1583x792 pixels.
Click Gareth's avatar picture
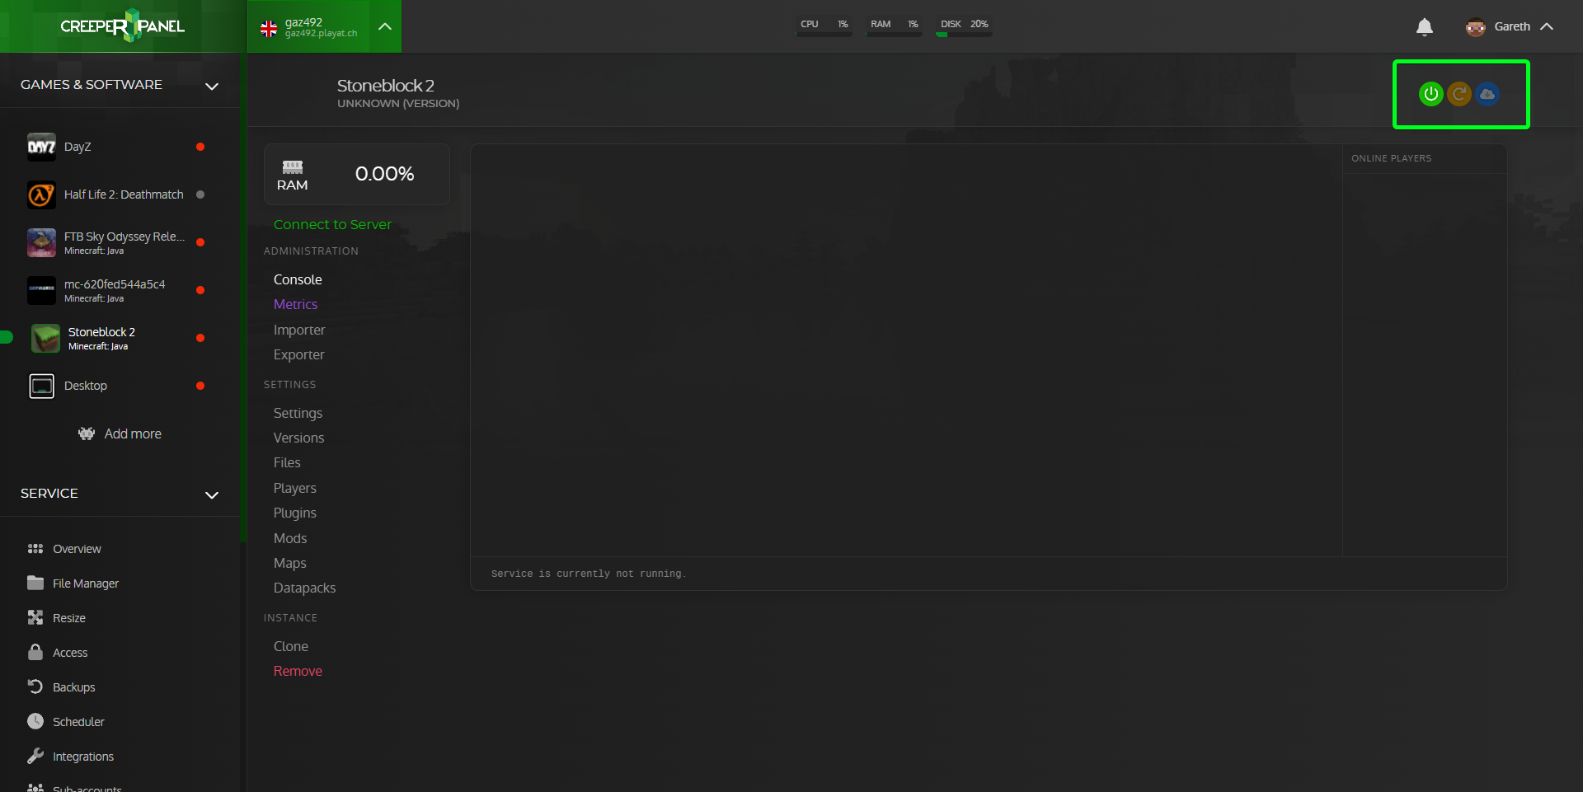[x=1475, y=27]
